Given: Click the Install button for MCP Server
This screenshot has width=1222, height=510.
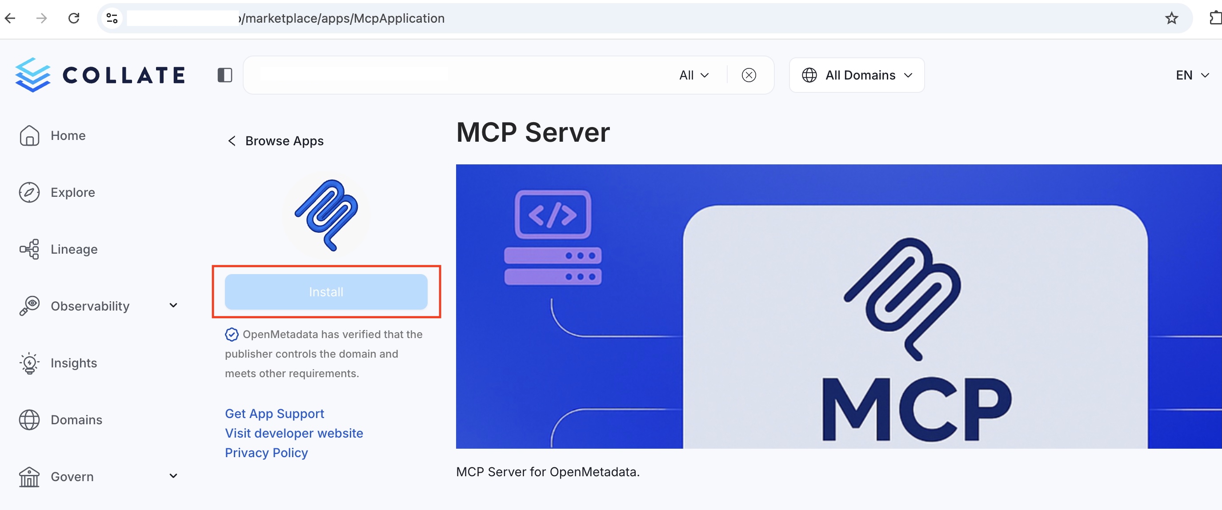Looking at the screenshot, I should [x=326, y=291].
